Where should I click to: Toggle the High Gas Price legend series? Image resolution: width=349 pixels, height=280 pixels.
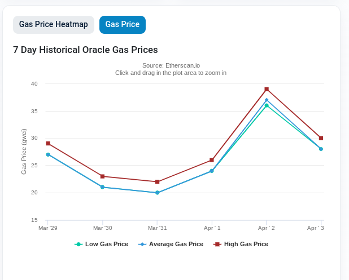tap(241, 244)
